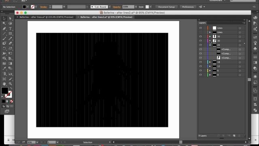This screenshot has height=146, width=259.
Task: Hide layer 12 with eye icon
Action: coord(201,67)
